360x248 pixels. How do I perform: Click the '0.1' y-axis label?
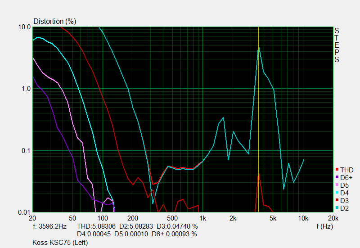point(26,151)
